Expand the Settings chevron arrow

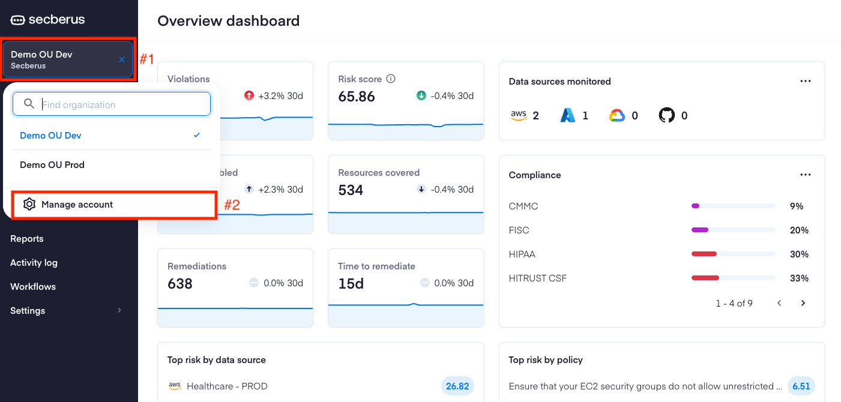[x=119, y=310]
